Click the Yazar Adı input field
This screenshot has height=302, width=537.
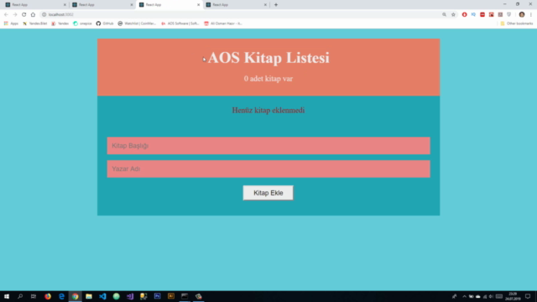point(268,169)
